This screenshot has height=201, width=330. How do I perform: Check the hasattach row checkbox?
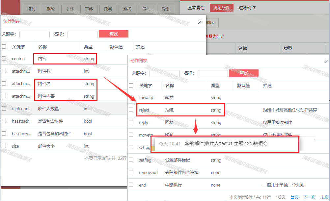tap(4, 121)
